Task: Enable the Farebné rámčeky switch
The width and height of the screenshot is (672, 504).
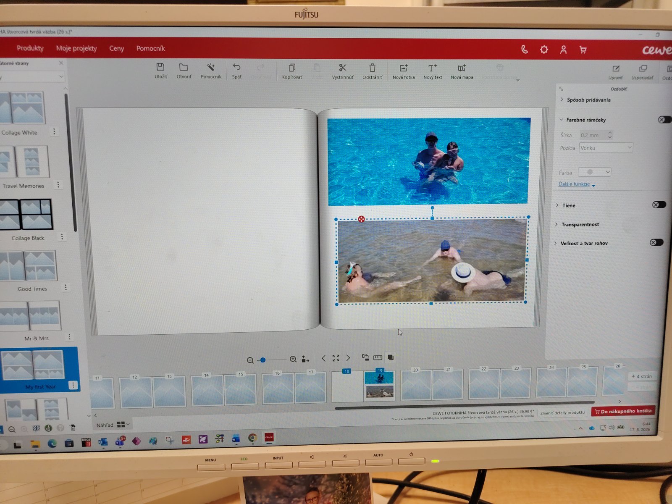Action: coord(664,120)
